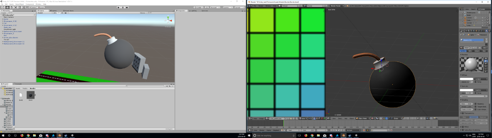
Task: Toggle pivot mode Center button in Unity
Action: (x=32, y=7)
